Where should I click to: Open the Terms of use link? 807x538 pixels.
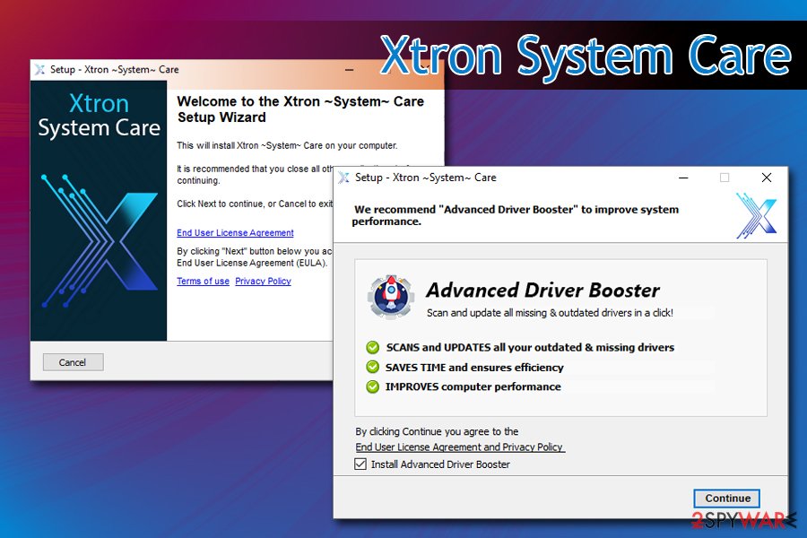pos(203,281)
